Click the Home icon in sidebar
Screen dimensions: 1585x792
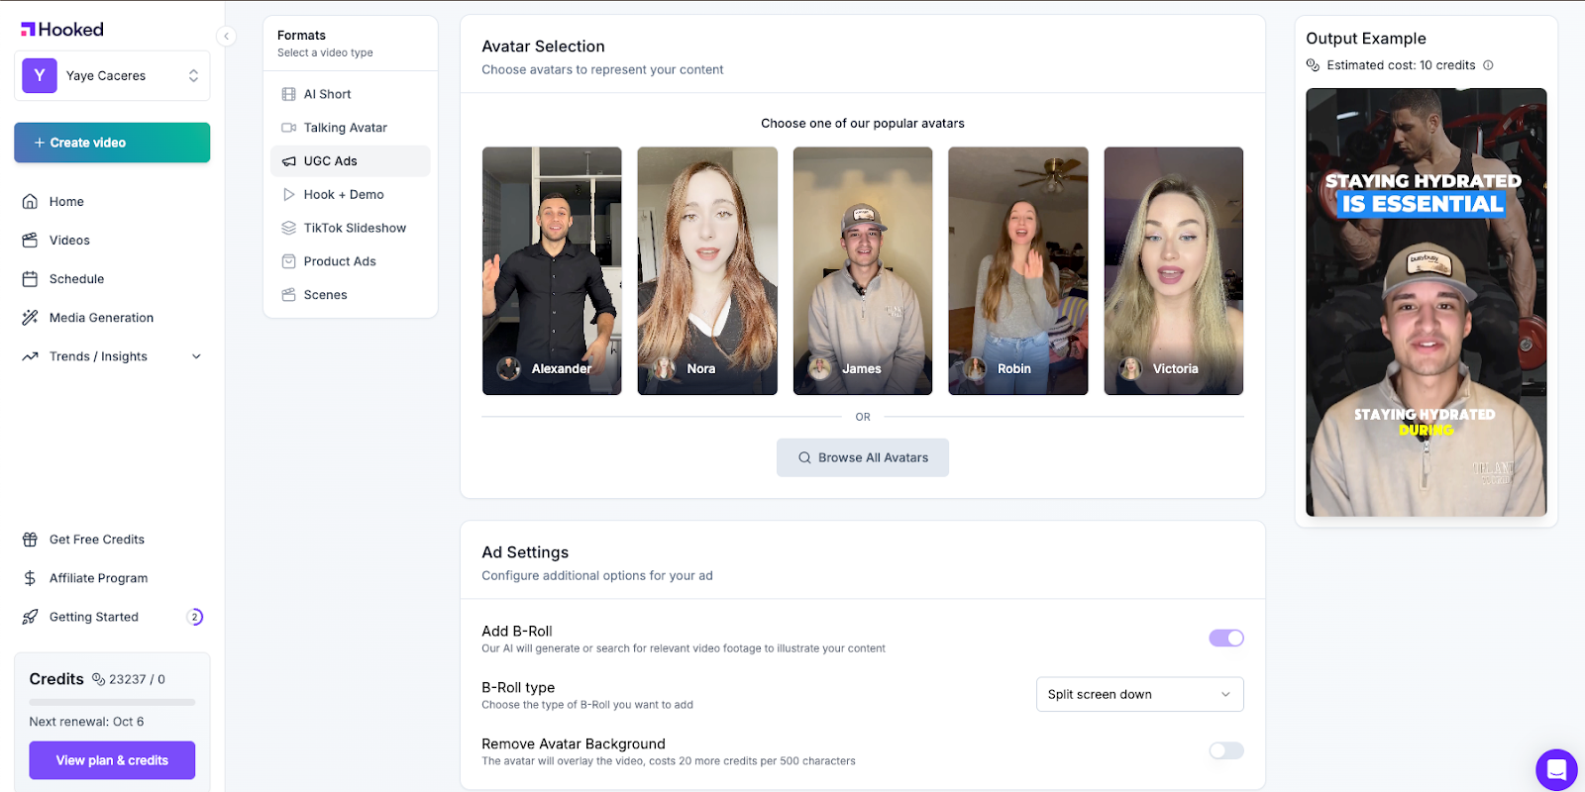tap(30, 201)
